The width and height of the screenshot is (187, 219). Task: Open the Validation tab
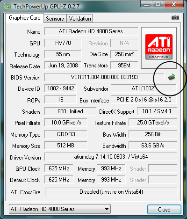80,19
